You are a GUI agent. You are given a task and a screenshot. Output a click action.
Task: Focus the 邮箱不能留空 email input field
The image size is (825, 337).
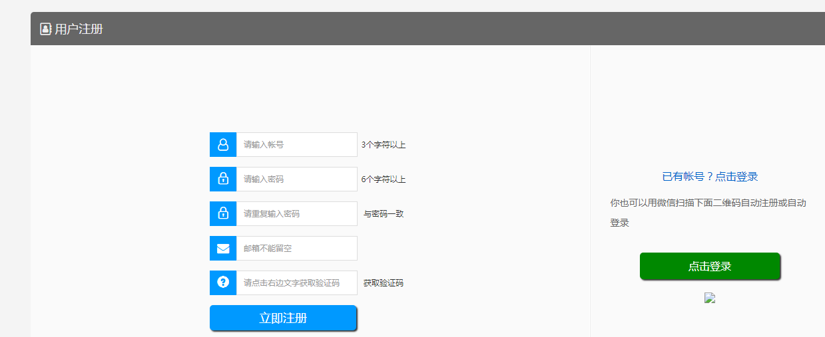[296, 249]
